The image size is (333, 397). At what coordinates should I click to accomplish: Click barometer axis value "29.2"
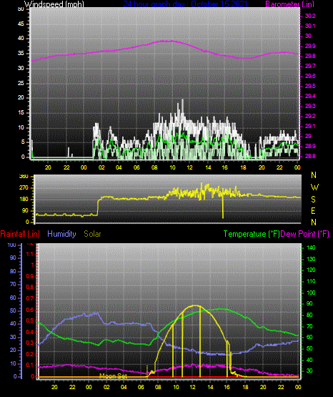pos(310,116)
